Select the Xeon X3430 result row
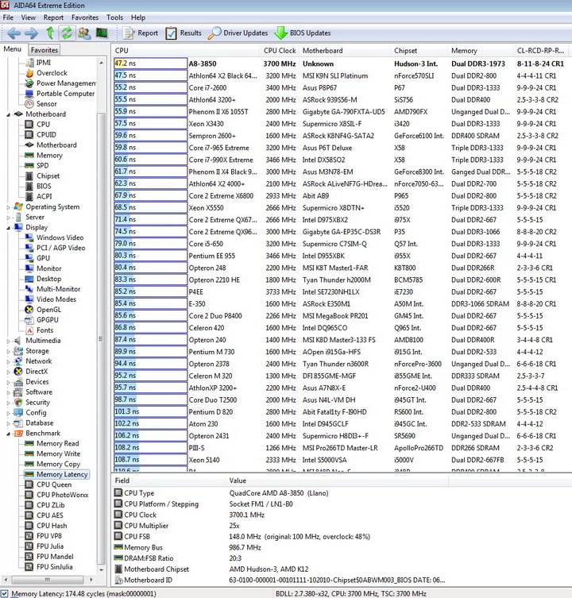 [342, 124]
